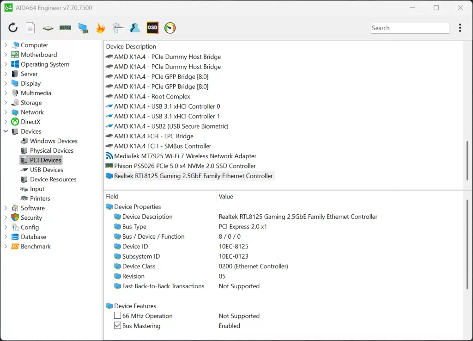Expand the Server tree node

pos(6,74)
